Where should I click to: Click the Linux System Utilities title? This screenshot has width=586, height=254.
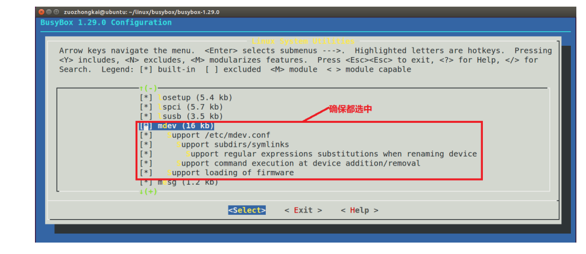(x=303, y=41)
